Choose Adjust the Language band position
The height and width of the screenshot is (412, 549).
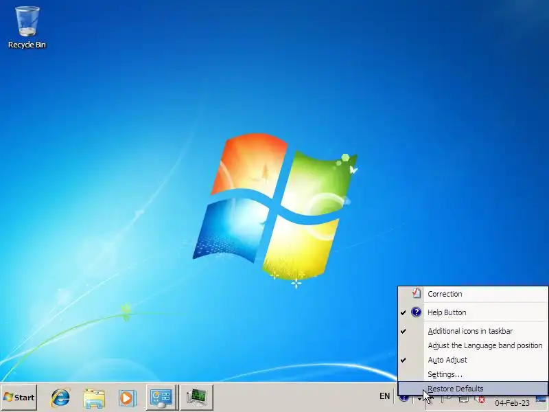pos(473,345)
